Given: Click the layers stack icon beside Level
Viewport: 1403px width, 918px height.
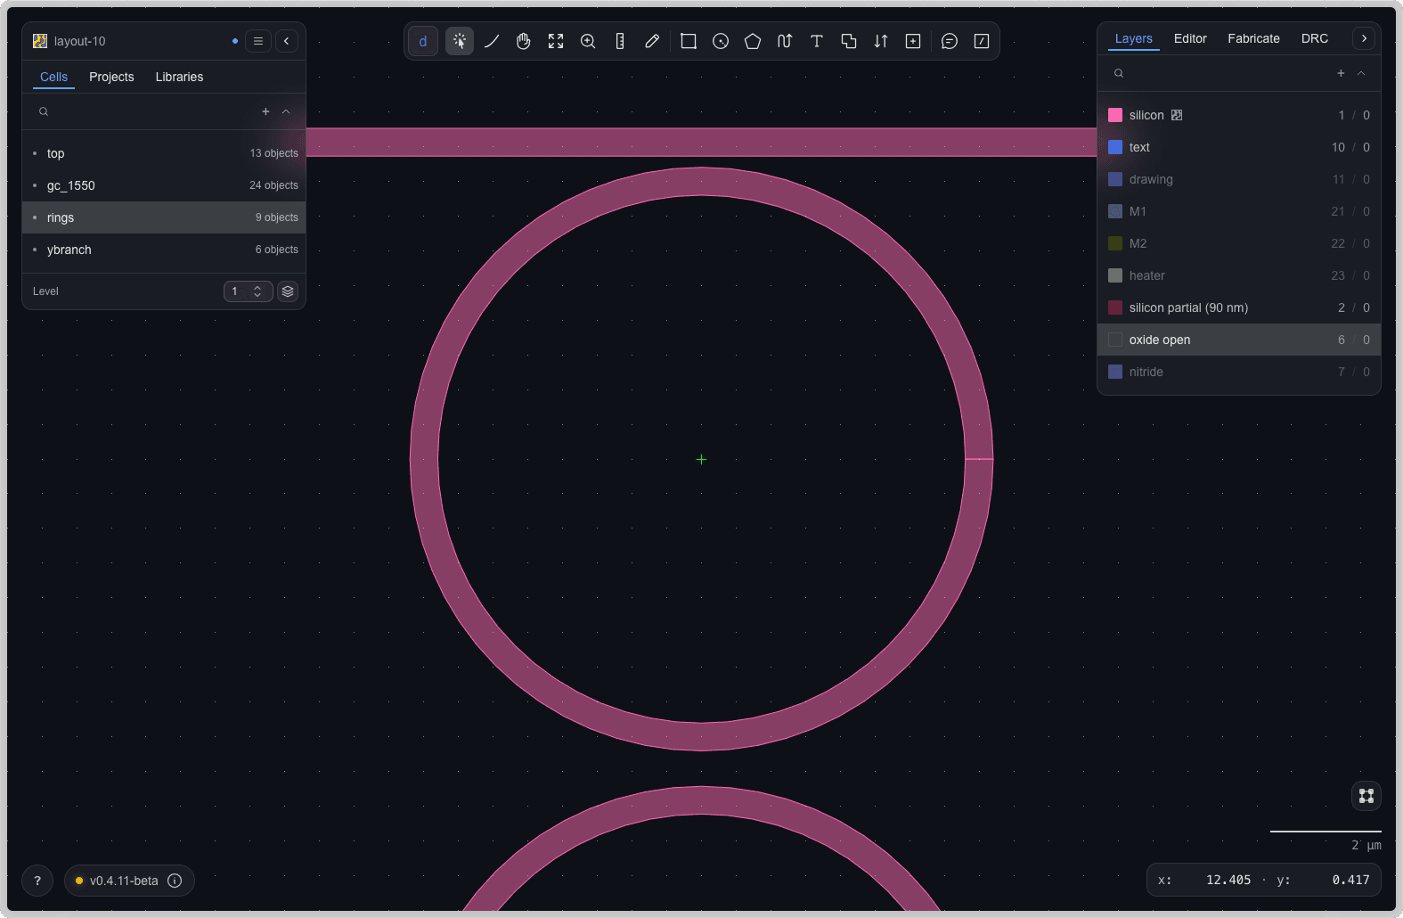Looking at the screenshot, I should pos(288,291).
